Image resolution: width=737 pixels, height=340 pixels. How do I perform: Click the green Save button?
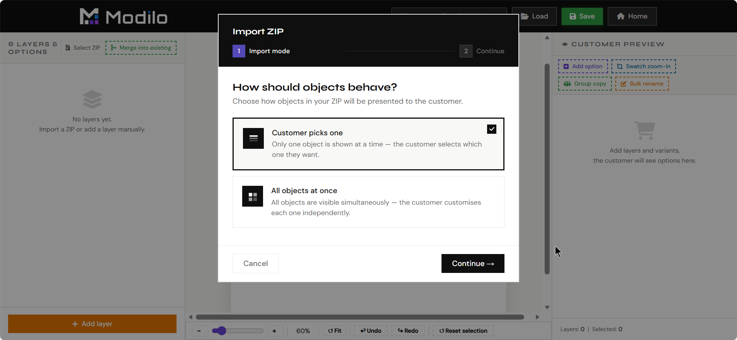coord(582,16)
